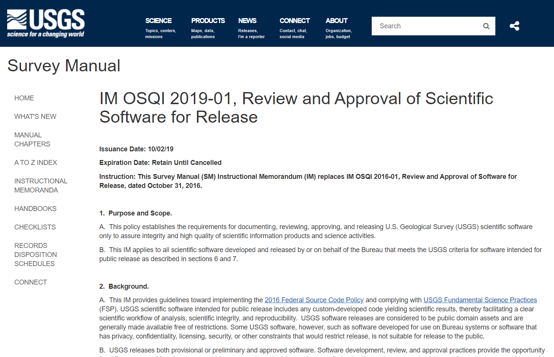Expand the Connect header menu
The image size is (554, 357).
click(x=294, y=21)
